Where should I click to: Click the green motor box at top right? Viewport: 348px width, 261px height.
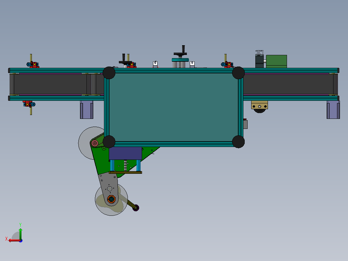[276, 61]
